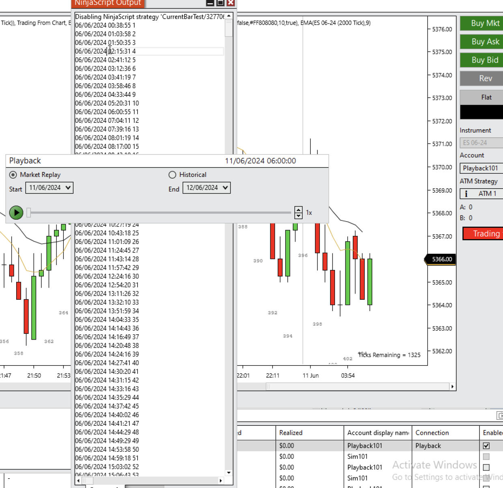
Task: Maximize the NinjaScript Output window
Action: coord(220,2)
